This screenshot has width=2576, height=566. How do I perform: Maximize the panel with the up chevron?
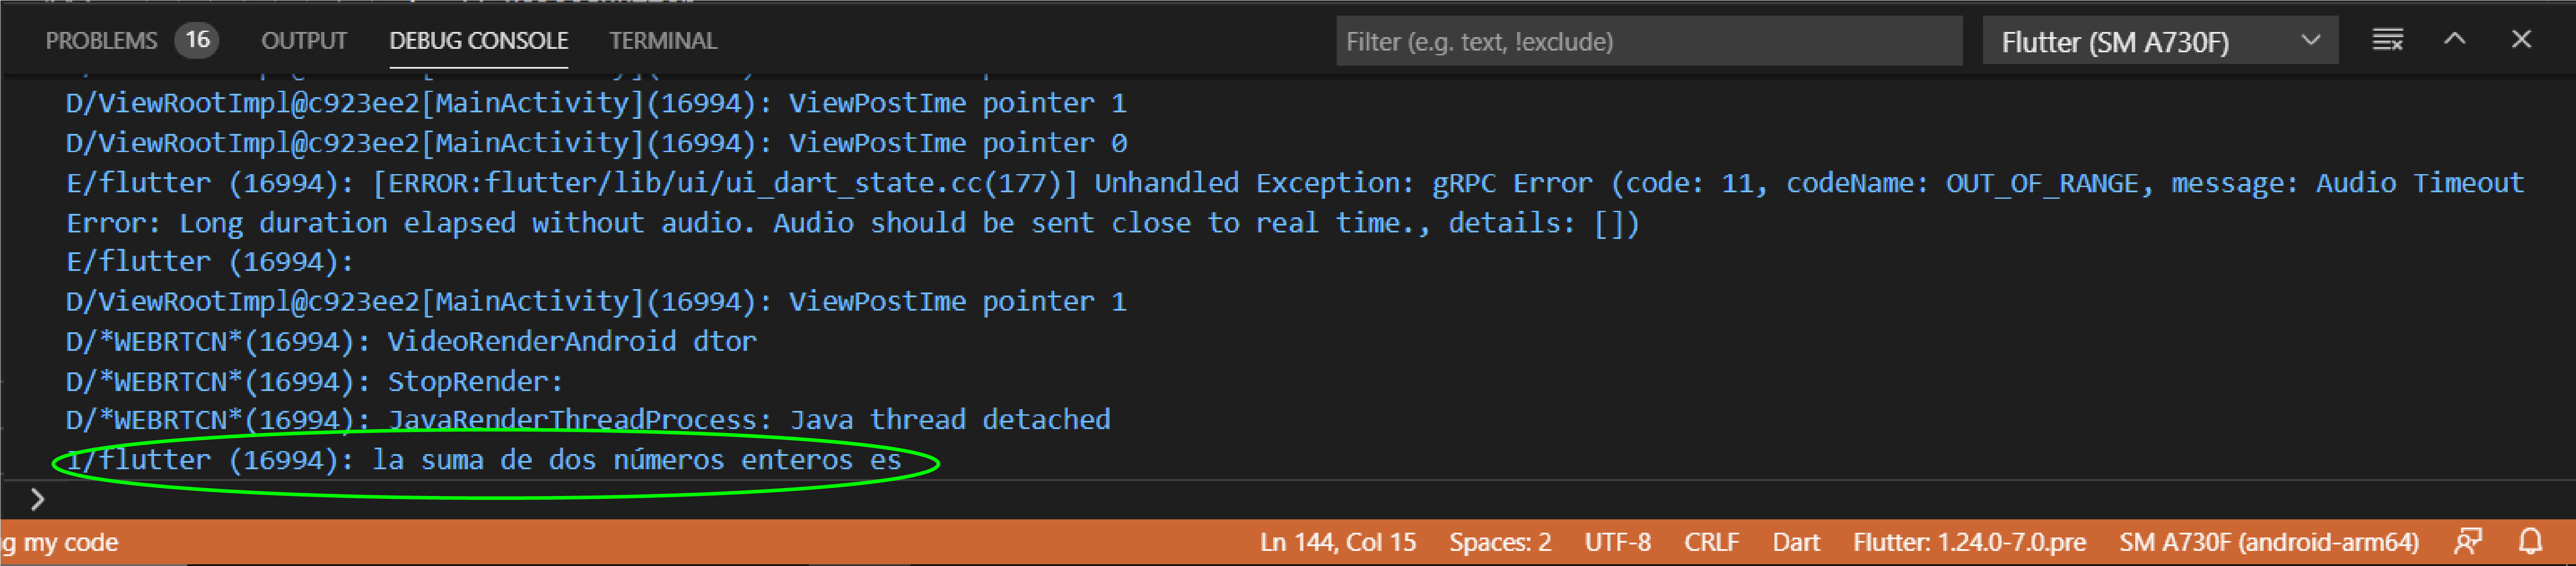(x=2455, y=40)
